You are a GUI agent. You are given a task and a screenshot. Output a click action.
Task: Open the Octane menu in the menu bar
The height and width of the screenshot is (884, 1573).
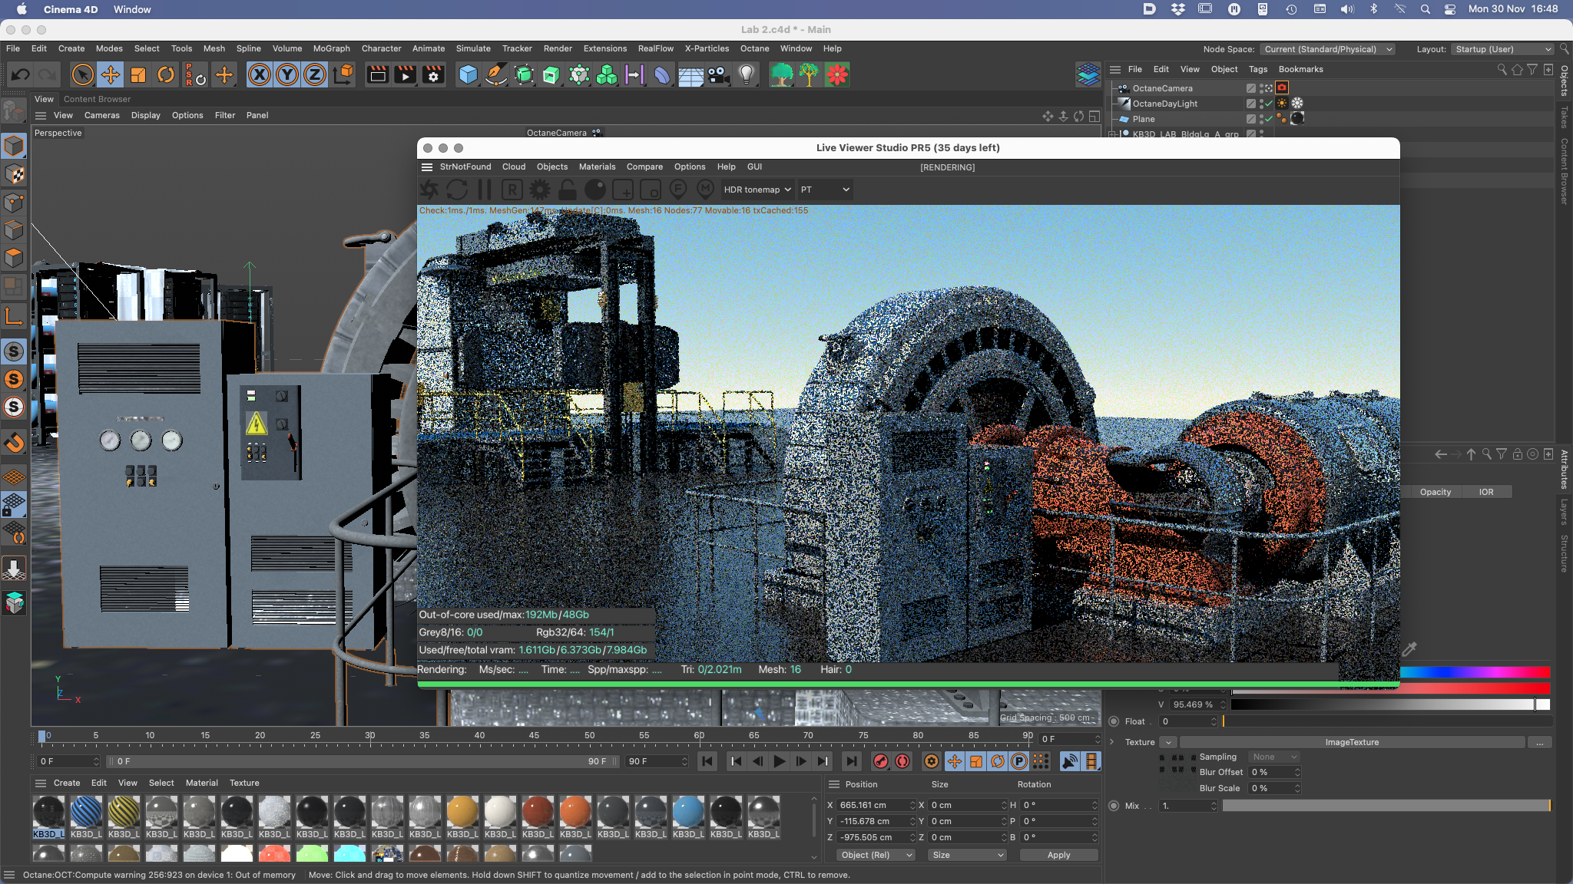[754, 48]
